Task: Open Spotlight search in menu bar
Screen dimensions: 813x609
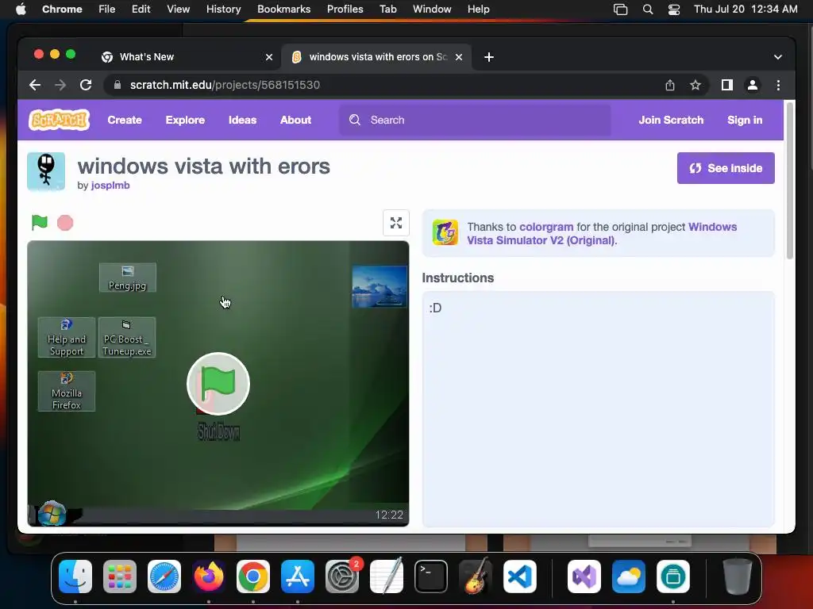Action: [x=648, y=9]
